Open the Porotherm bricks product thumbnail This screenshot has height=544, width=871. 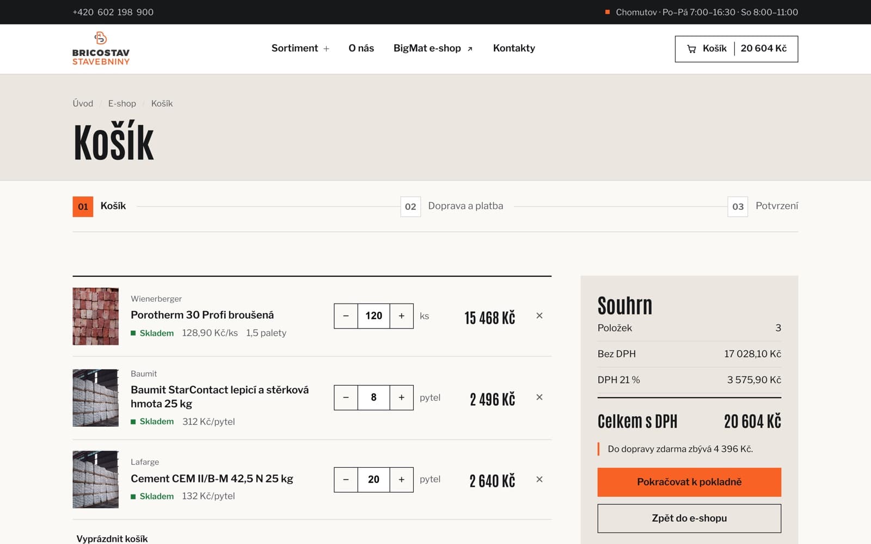pos(96,316)
